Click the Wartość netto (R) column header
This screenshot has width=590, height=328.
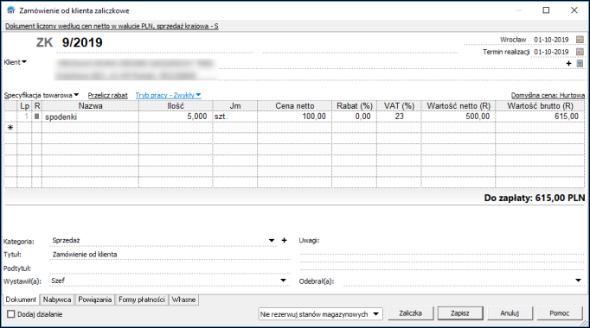(459, 106)
